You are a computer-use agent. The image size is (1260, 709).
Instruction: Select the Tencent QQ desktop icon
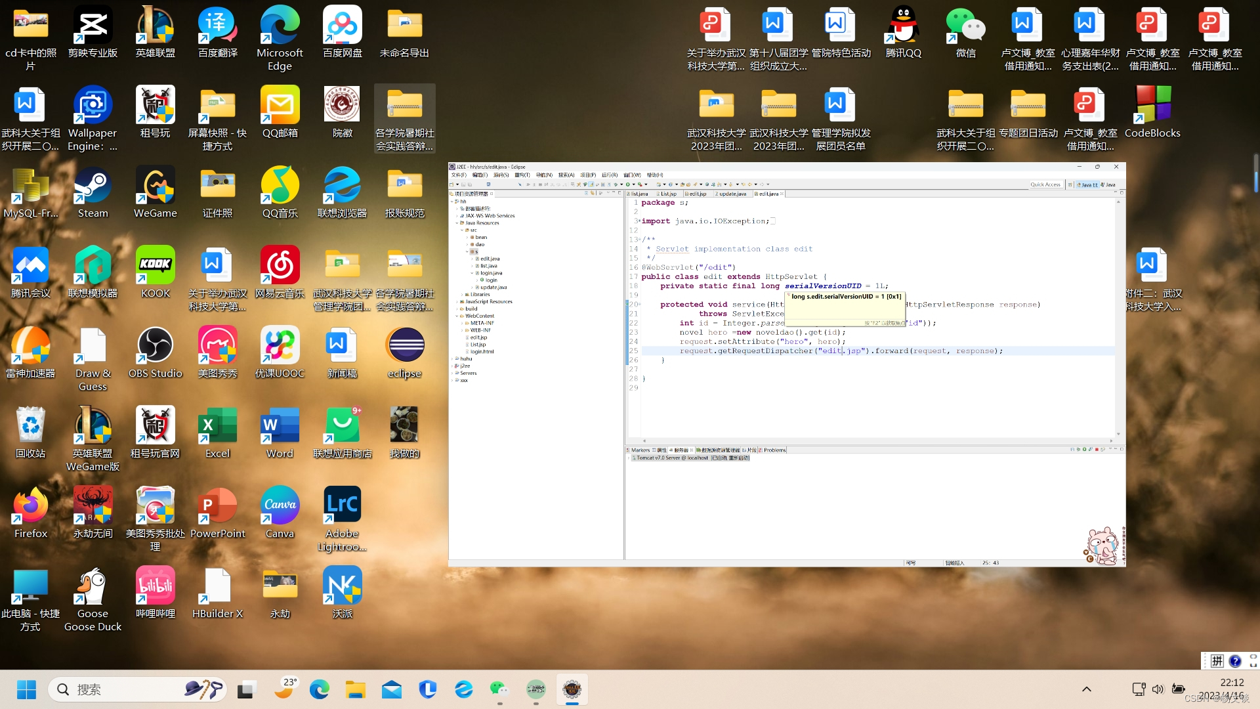coord(904,32)
